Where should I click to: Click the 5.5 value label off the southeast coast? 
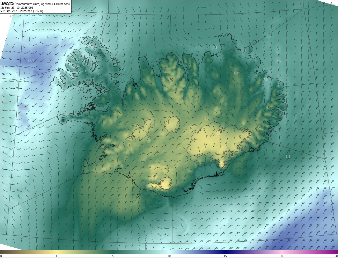(x=288, y=157)
